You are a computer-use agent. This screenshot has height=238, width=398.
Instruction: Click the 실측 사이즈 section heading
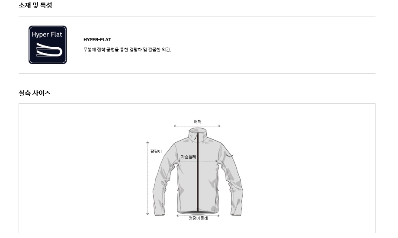pyautogui.click(x=35, y=93)
